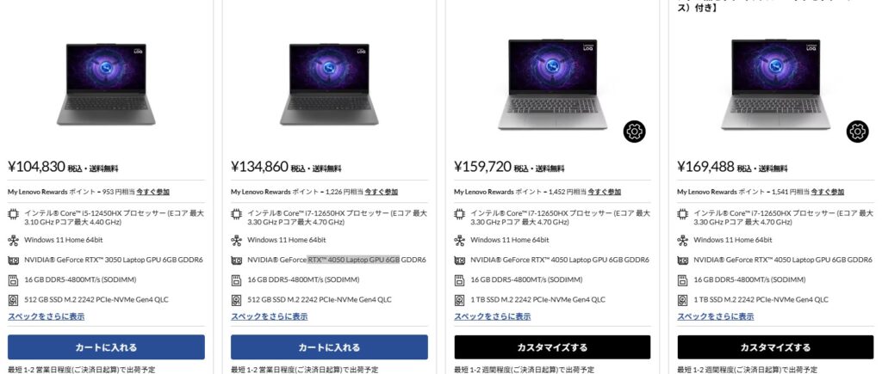Customize the ¥159,720 laptop

coord(552,347)
